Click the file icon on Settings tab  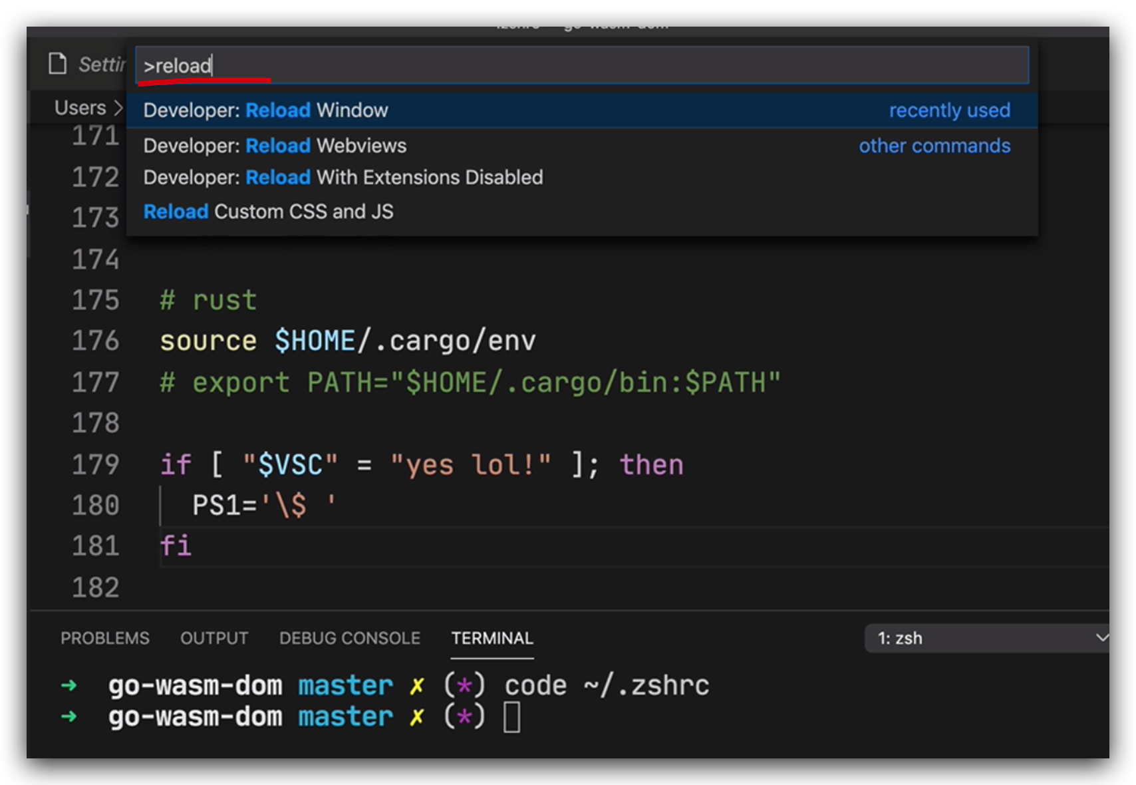[58, 64]
